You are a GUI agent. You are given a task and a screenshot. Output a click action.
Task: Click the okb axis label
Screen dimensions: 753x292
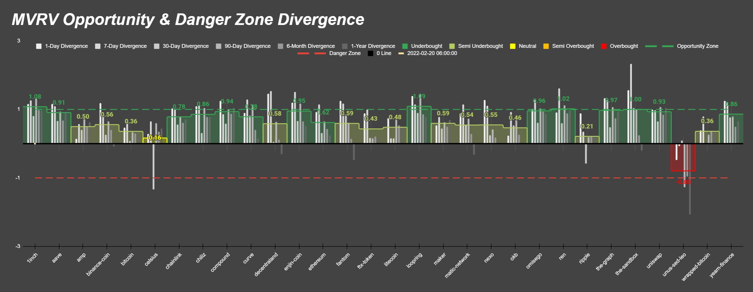coord(514,257)
